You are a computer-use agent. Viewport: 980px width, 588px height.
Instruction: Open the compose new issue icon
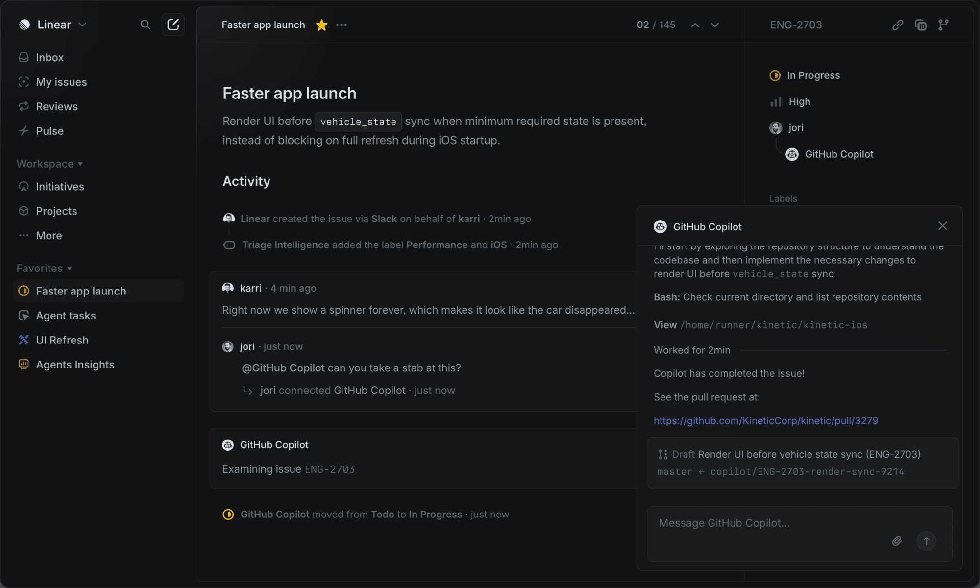click(x=173, y=24)
